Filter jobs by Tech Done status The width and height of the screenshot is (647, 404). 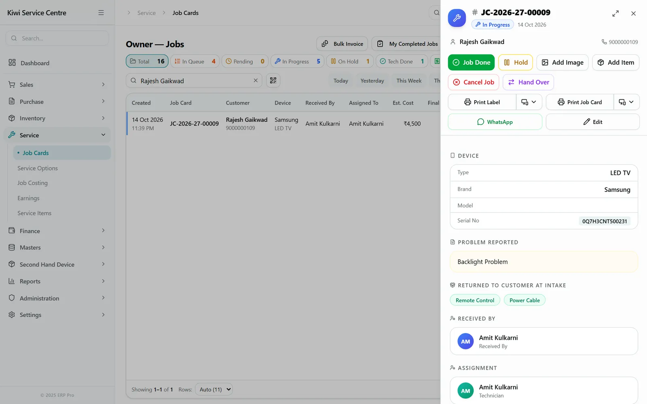(402, 61)
